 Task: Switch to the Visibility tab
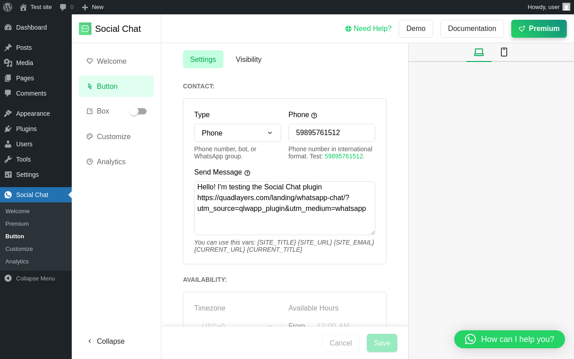click(x=248, y=59)
